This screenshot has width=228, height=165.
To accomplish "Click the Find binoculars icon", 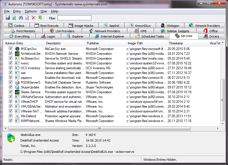I will tap(21, 18).
